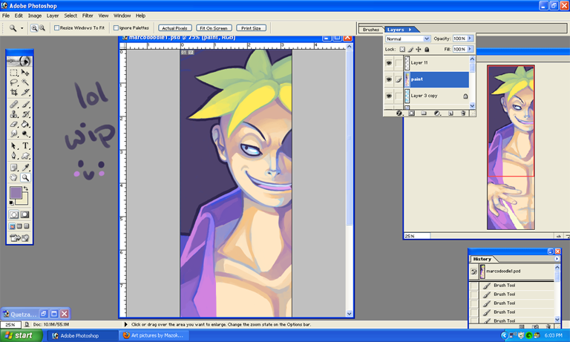This screenshot has width=570, height=342.
Task: Click the Actual Pixels button
Action: [x=175, y=28]
